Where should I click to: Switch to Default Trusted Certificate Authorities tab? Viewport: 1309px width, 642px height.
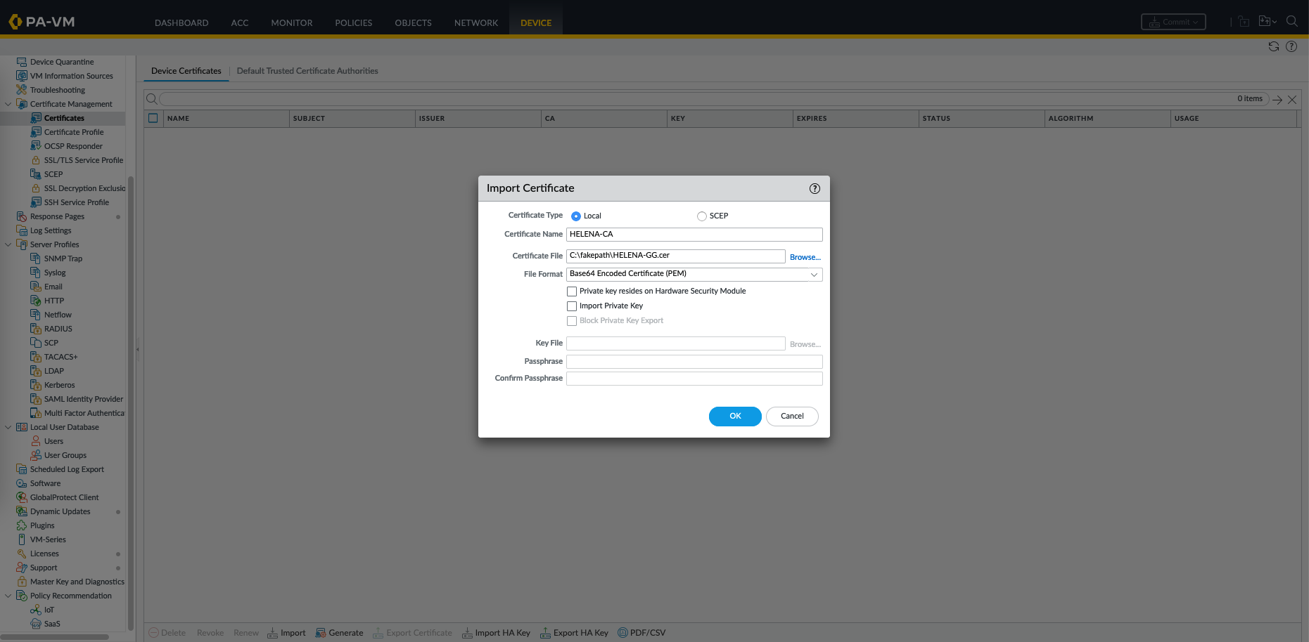(x=307, y=71)
